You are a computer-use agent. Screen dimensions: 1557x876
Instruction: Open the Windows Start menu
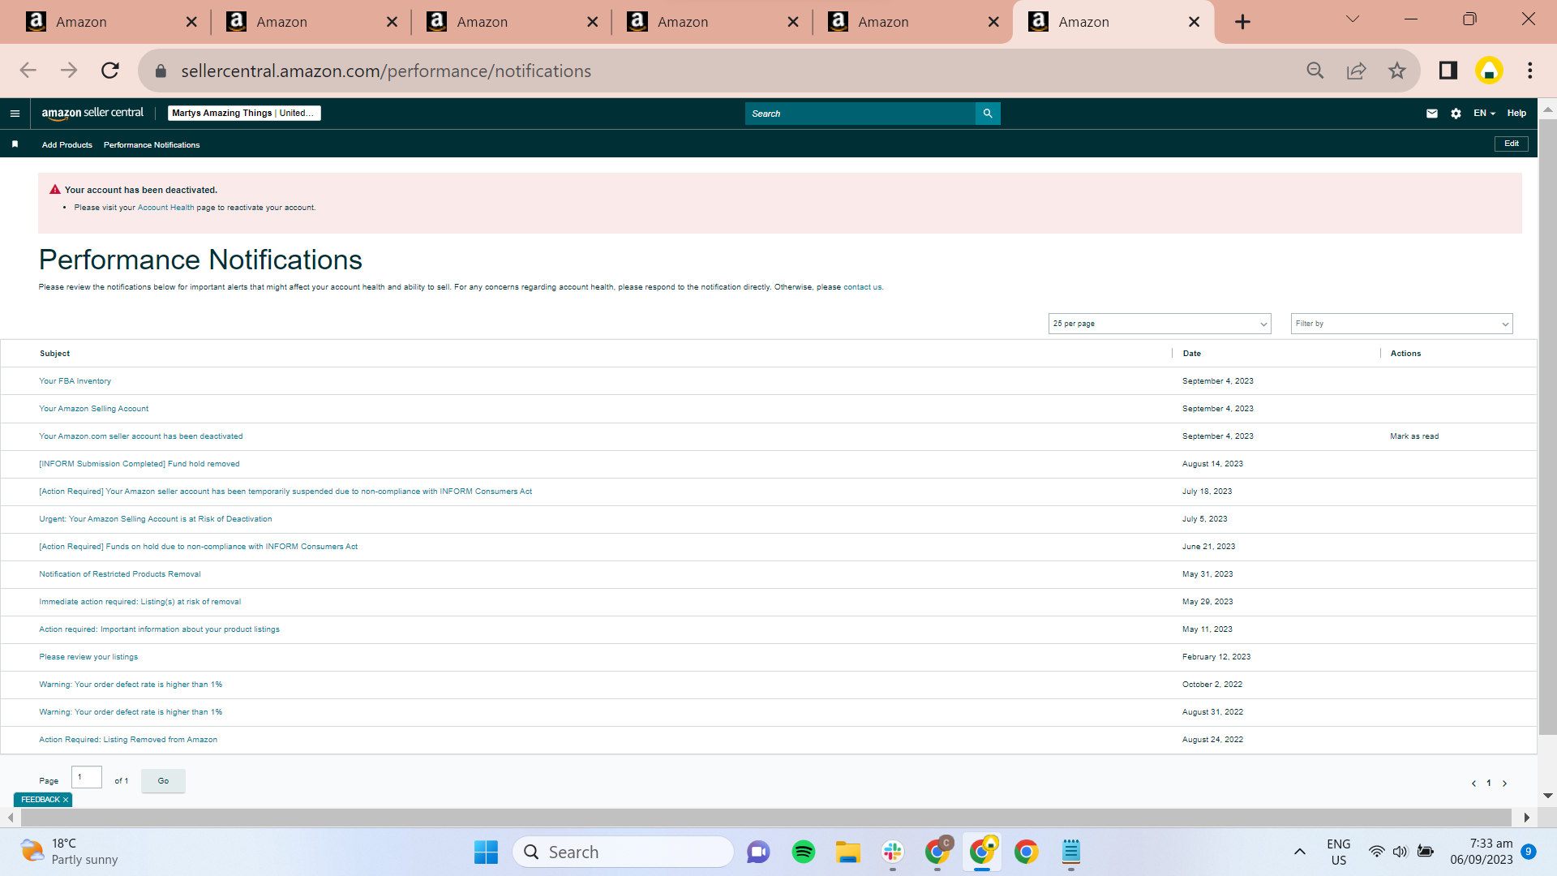point(486,852)
